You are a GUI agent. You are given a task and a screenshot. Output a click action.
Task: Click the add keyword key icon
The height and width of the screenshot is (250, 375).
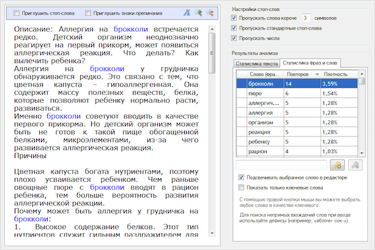(x=336, y=164)
